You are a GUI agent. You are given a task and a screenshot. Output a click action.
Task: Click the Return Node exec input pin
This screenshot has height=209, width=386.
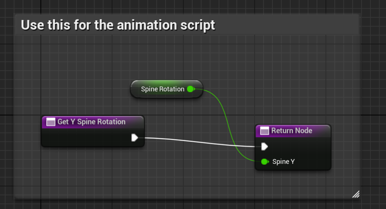click(x=265, y=146)
